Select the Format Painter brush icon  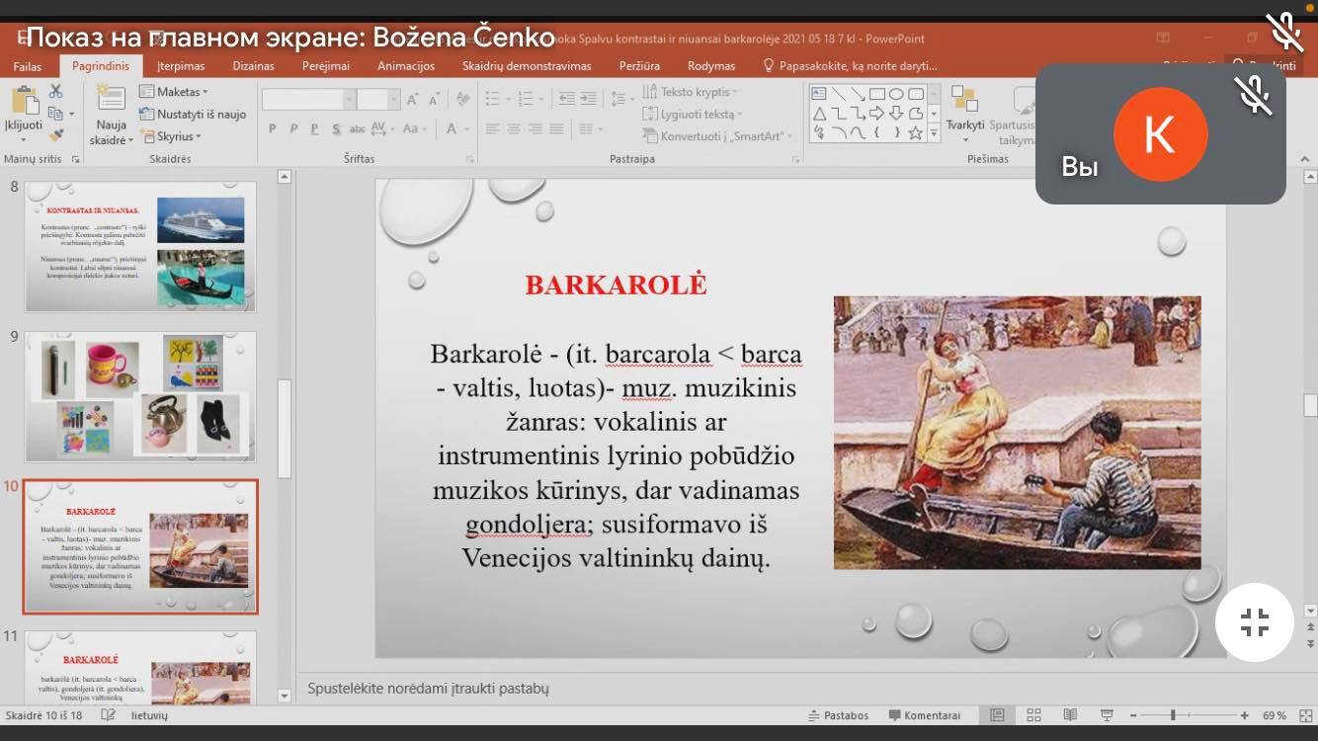(55, 135)
